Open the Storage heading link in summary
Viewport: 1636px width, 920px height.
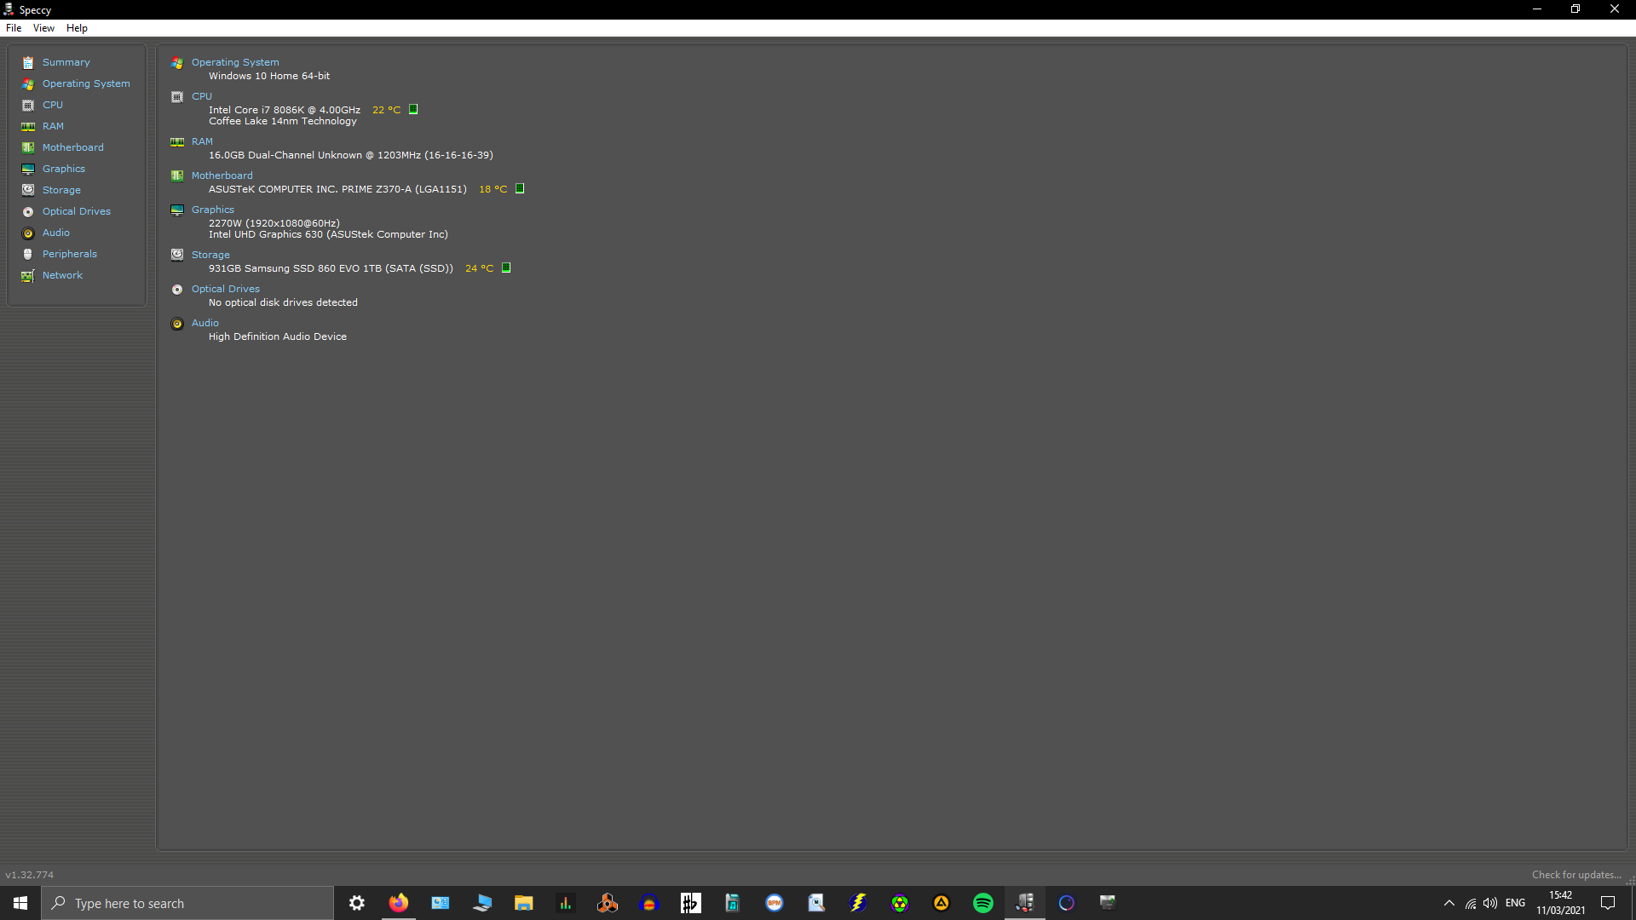[210, 255]
